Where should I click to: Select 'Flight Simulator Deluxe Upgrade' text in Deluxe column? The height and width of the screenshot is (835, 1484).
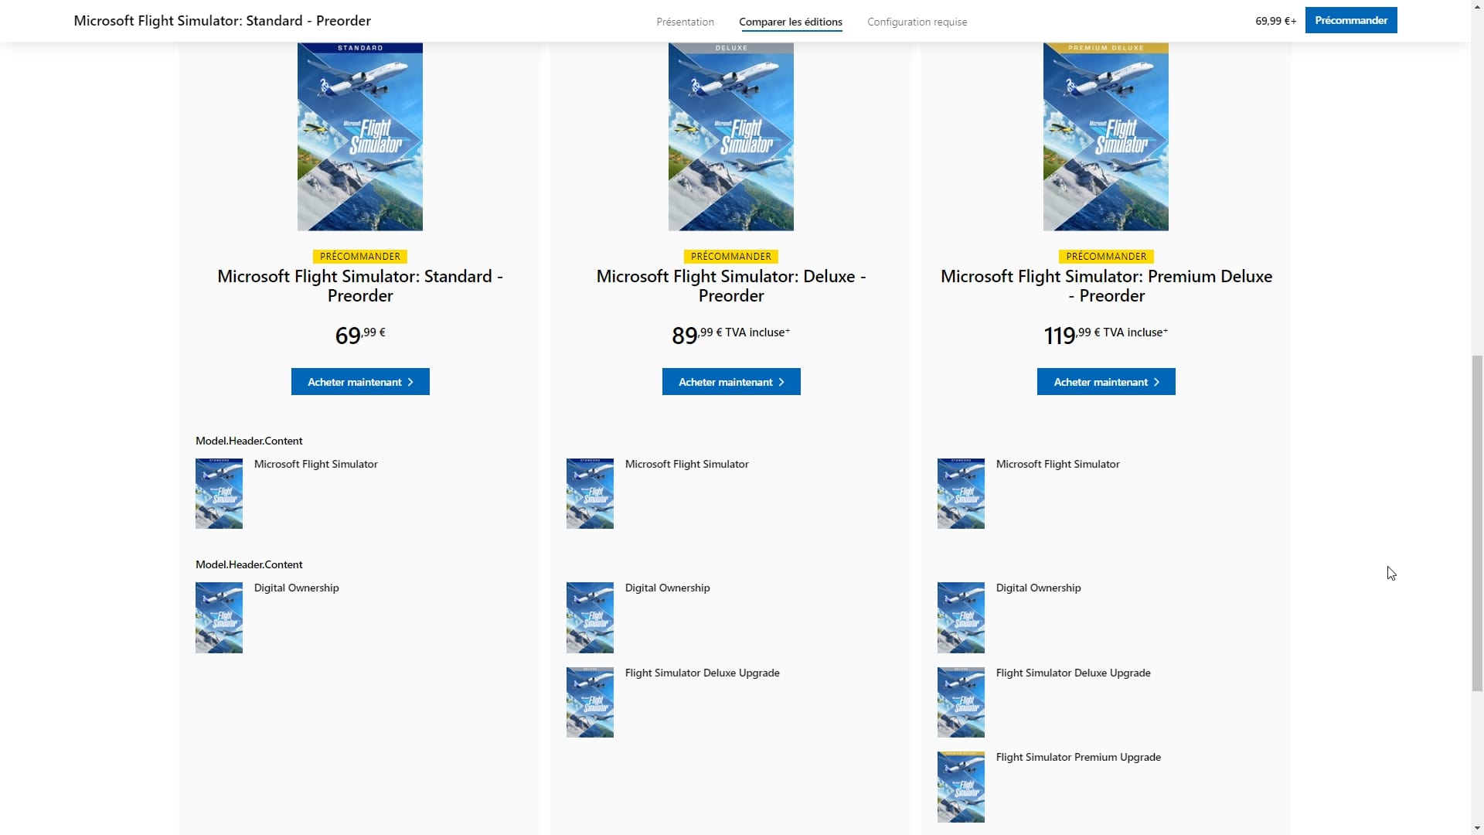point(702,673)
